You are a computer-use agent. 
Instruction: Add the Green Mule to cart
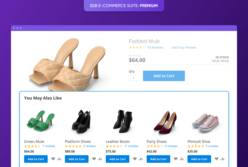pos(36,159)
